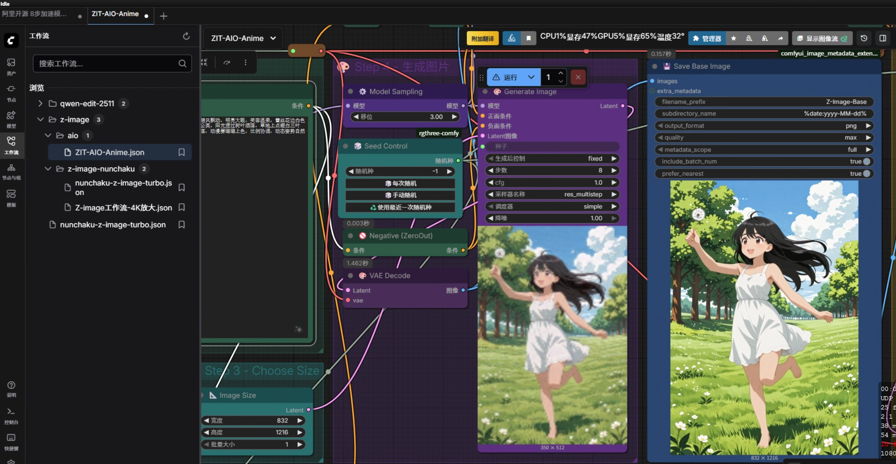Open the 模型 model library panel
The image size is (896, 464).
click(11, 119)
